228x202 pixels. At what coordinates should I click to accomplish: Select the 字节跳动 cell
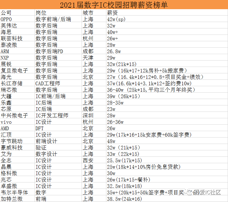(17, 141)
